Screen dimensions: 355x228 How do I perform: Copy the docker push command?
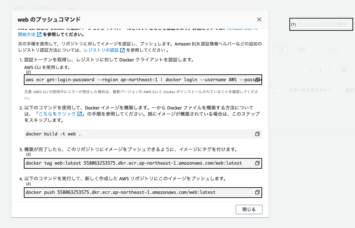(257, 192)
